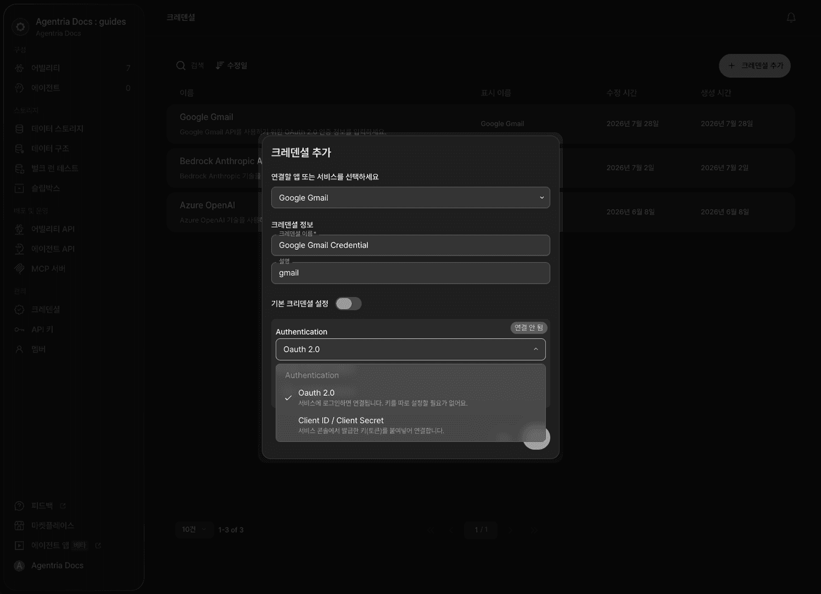
Task: Click the 벌크 런 테스트 icon
Action: point(20,168)
